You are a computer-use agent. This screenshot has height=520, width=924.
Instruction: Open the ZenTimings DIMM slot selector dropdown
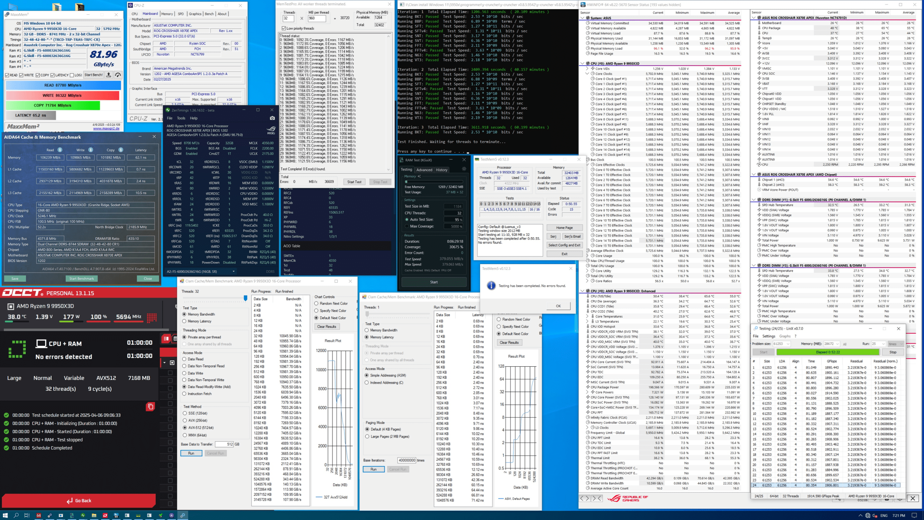pos(201,271)
